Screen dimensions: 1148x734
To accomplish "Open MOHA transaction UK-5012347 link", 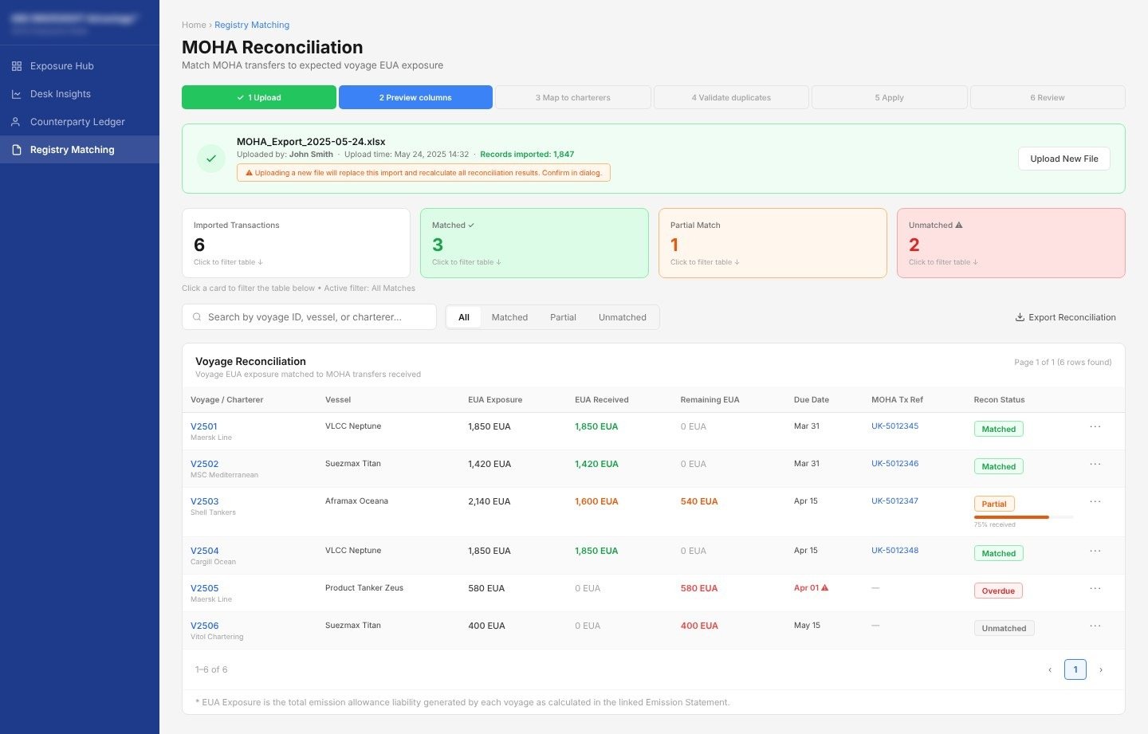I will pos(894,501).
